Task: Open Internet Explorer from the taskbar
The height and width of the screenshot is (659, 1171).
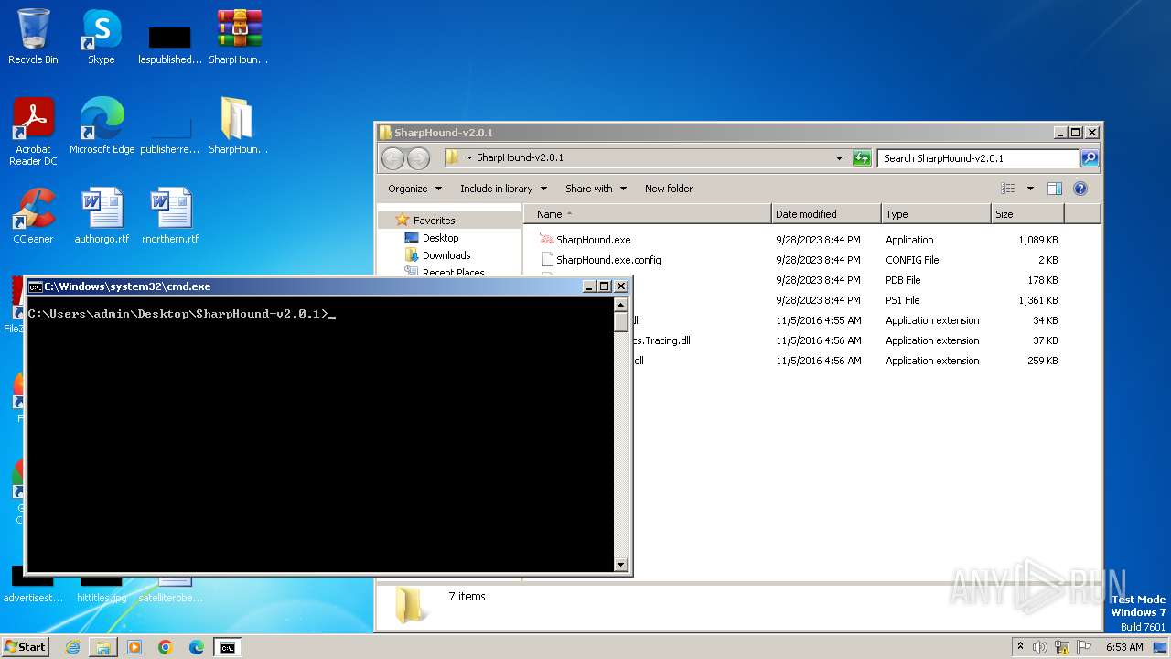Action: [72, 647]
